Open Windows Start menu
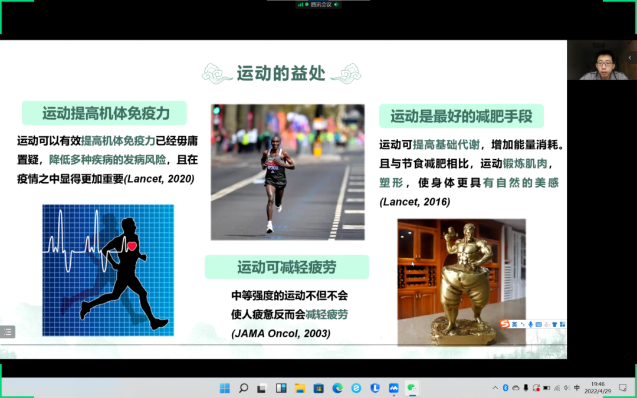The width and height of the screenshot is (637, 398). click(x=225, y=388)
